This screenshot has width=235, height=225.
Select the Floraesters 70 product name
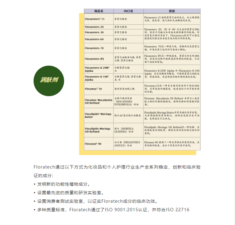click(x=94, y=48)
